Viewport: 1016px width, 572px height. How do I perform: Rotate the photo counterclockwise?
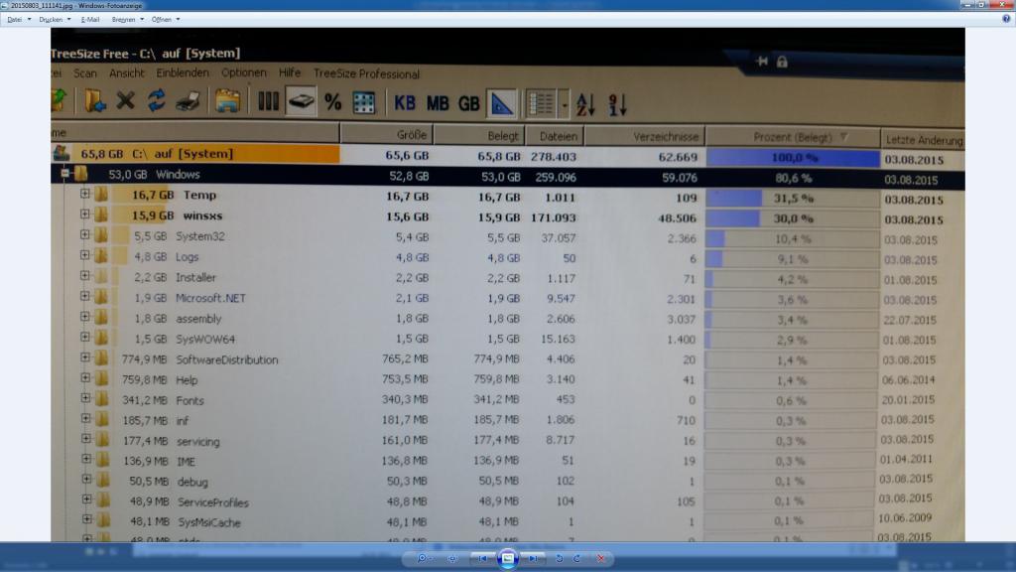click(x=560, y=558)
